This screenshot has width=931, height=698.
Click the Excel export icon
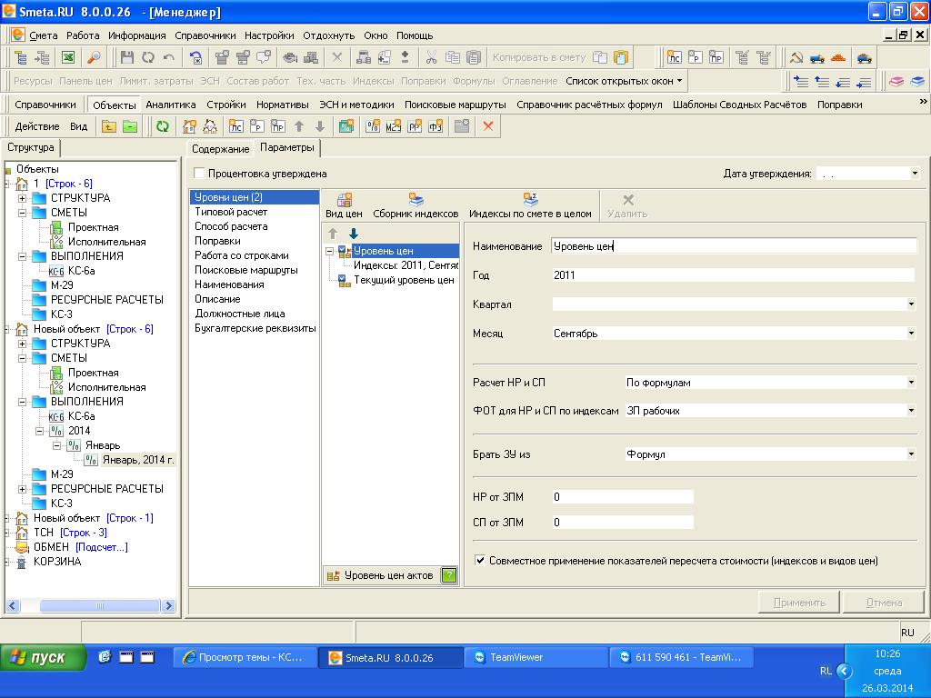[67, 57]
